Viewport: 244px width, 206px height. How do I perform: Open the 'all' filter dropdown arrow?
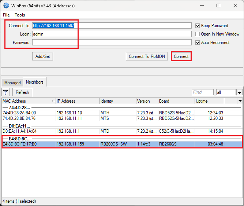pyautogui.click(x=239, y=92)
